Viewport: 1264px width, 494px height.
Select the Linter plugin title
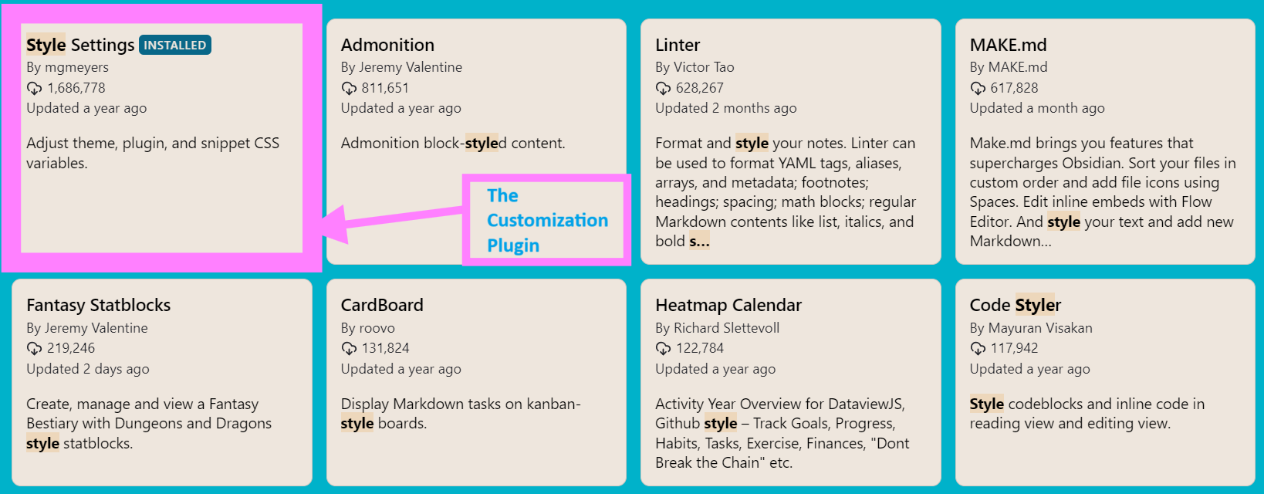coord(678,45)
